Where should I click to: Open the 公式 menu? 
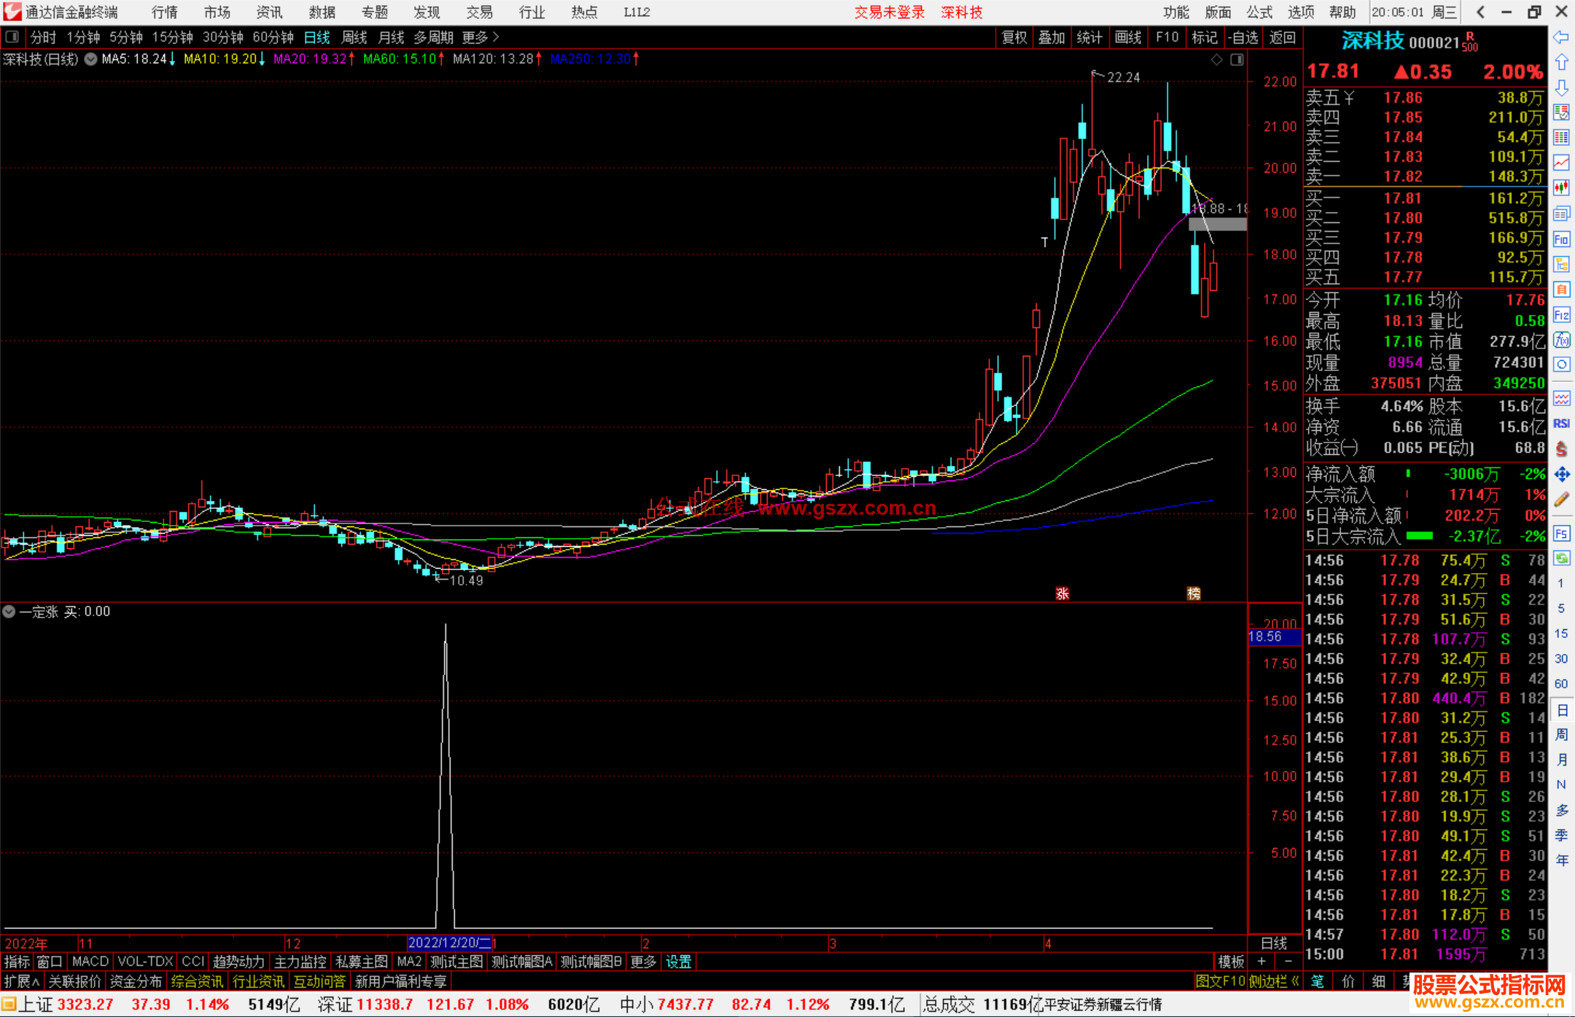pyautogui.click(x=1259, y=12)
